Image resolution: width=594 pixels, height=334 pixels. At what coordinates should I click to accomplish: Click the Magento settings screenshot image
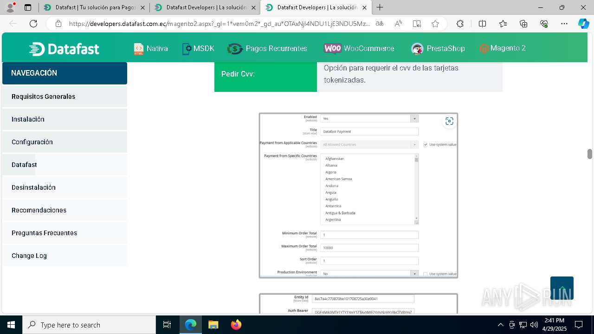(358, 195)
